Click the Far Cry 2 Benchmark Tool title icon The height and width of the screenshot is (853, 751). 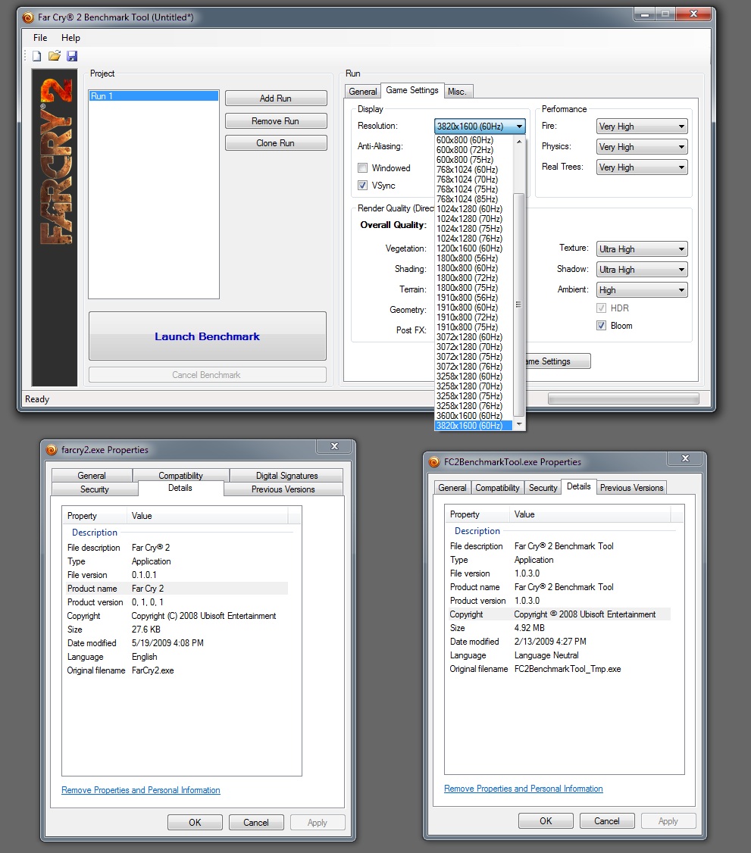click(28, 17)
